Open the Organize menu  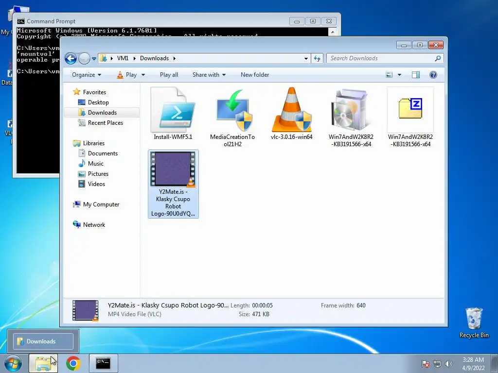87,75
